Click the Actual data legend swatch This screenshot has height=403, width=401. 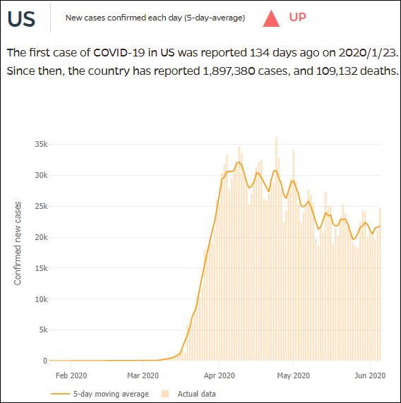point(165,394)
